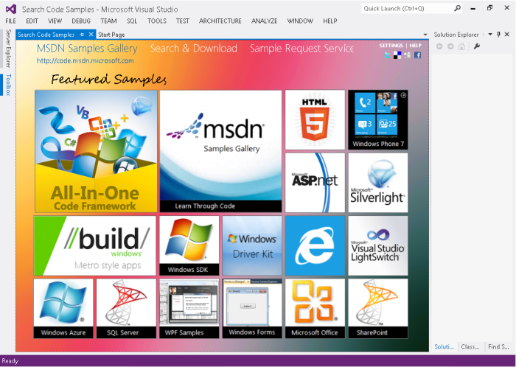This screenshot has height=367, width=516.
Task: Click the gray social icon beside Facebook
Action: pos(408,55)
